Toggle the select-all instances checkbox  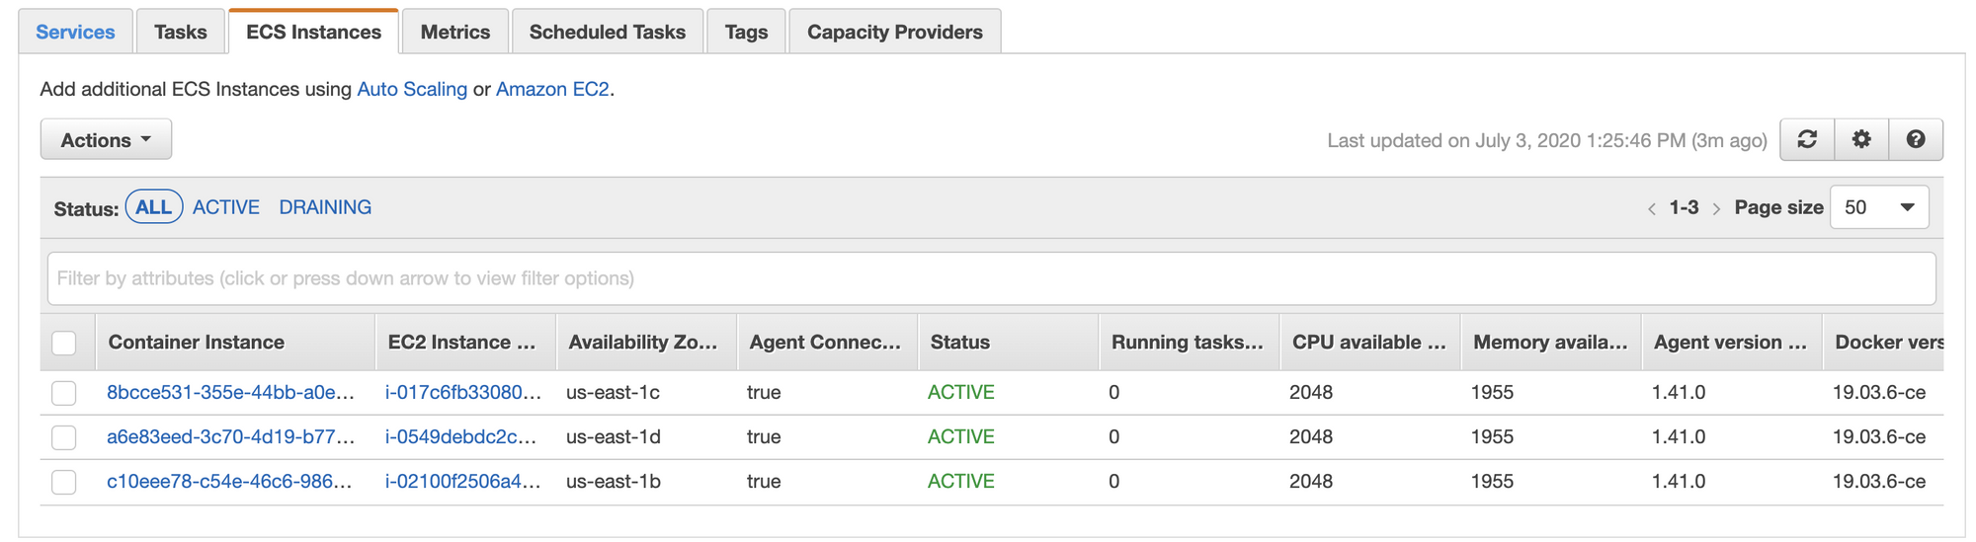point(64,343)
